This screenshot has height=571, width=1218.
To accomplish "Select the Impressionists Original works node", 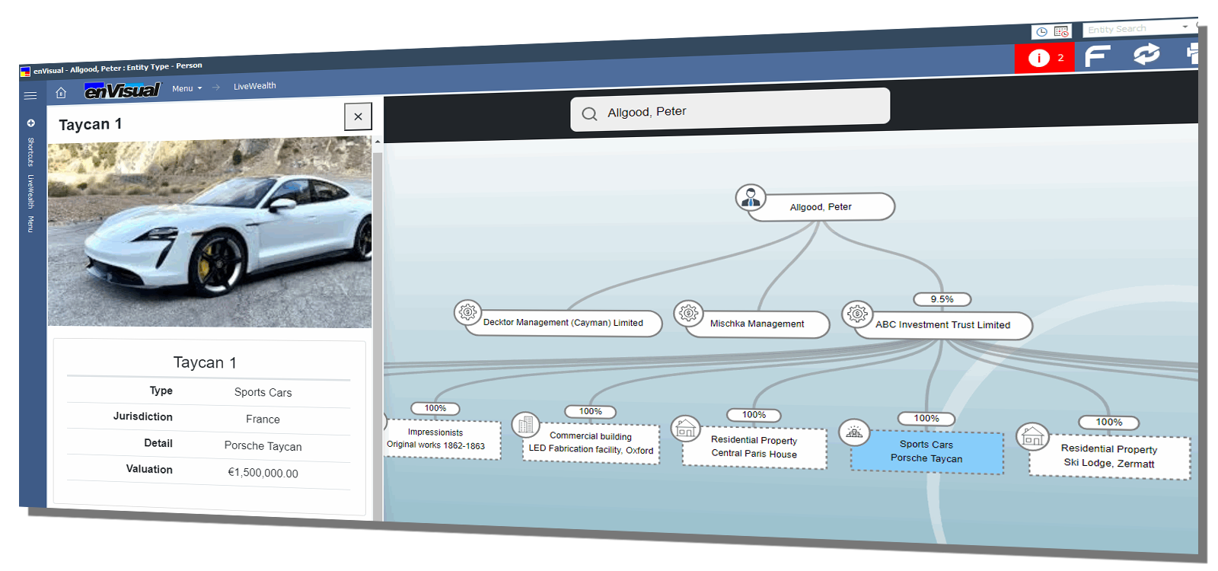I will pyautogui.click(x=442, y=439).
